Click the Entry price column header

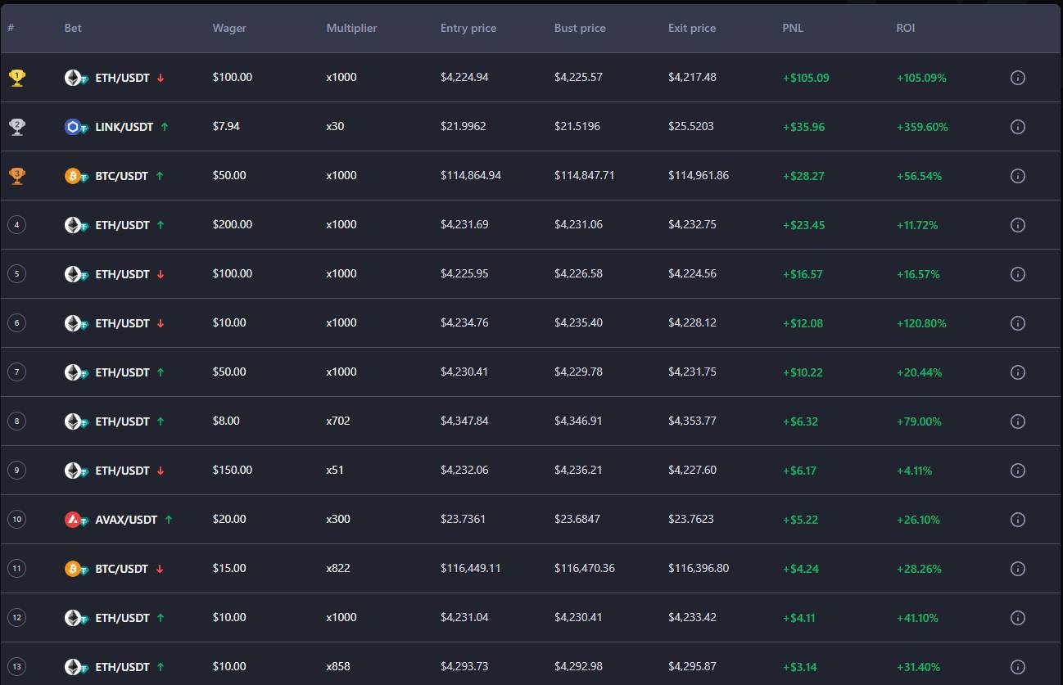(x=468, y=28)
